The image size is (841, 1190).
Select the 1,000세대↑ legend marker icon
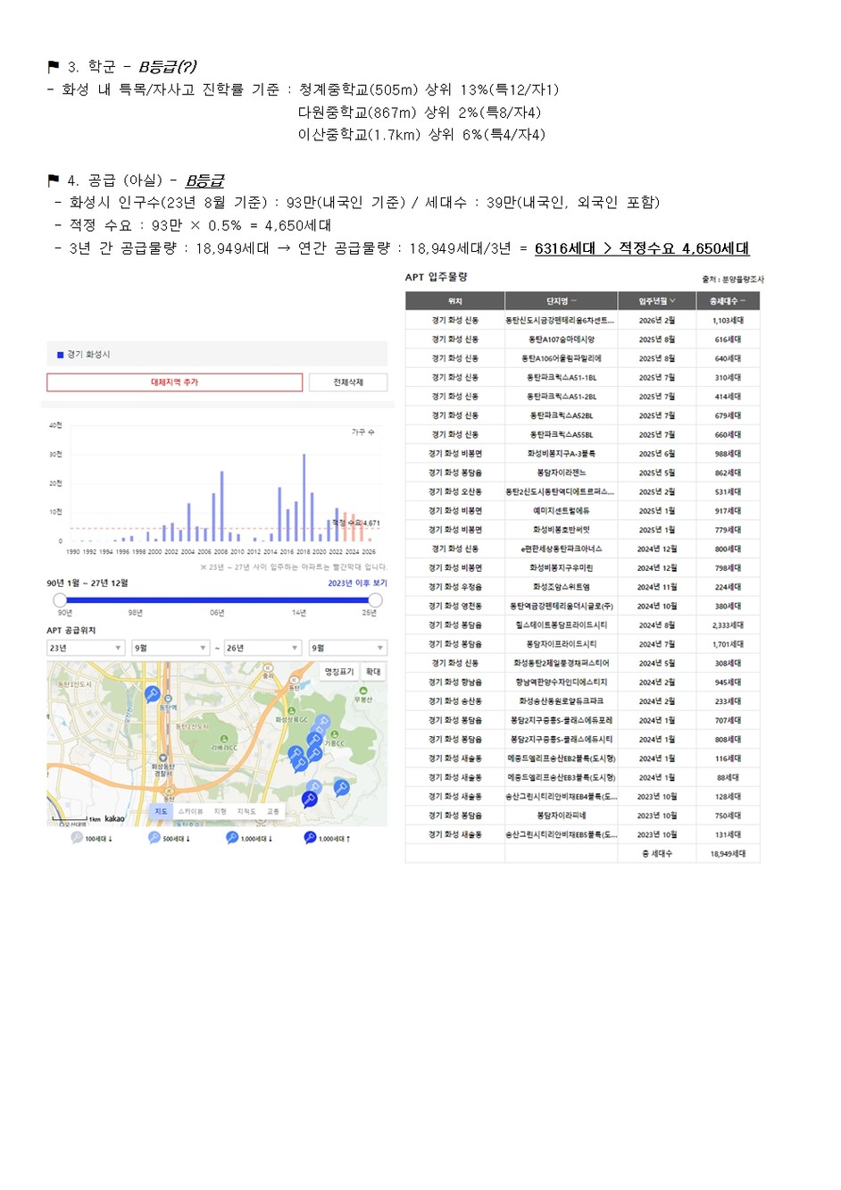(x=310, y=838)
